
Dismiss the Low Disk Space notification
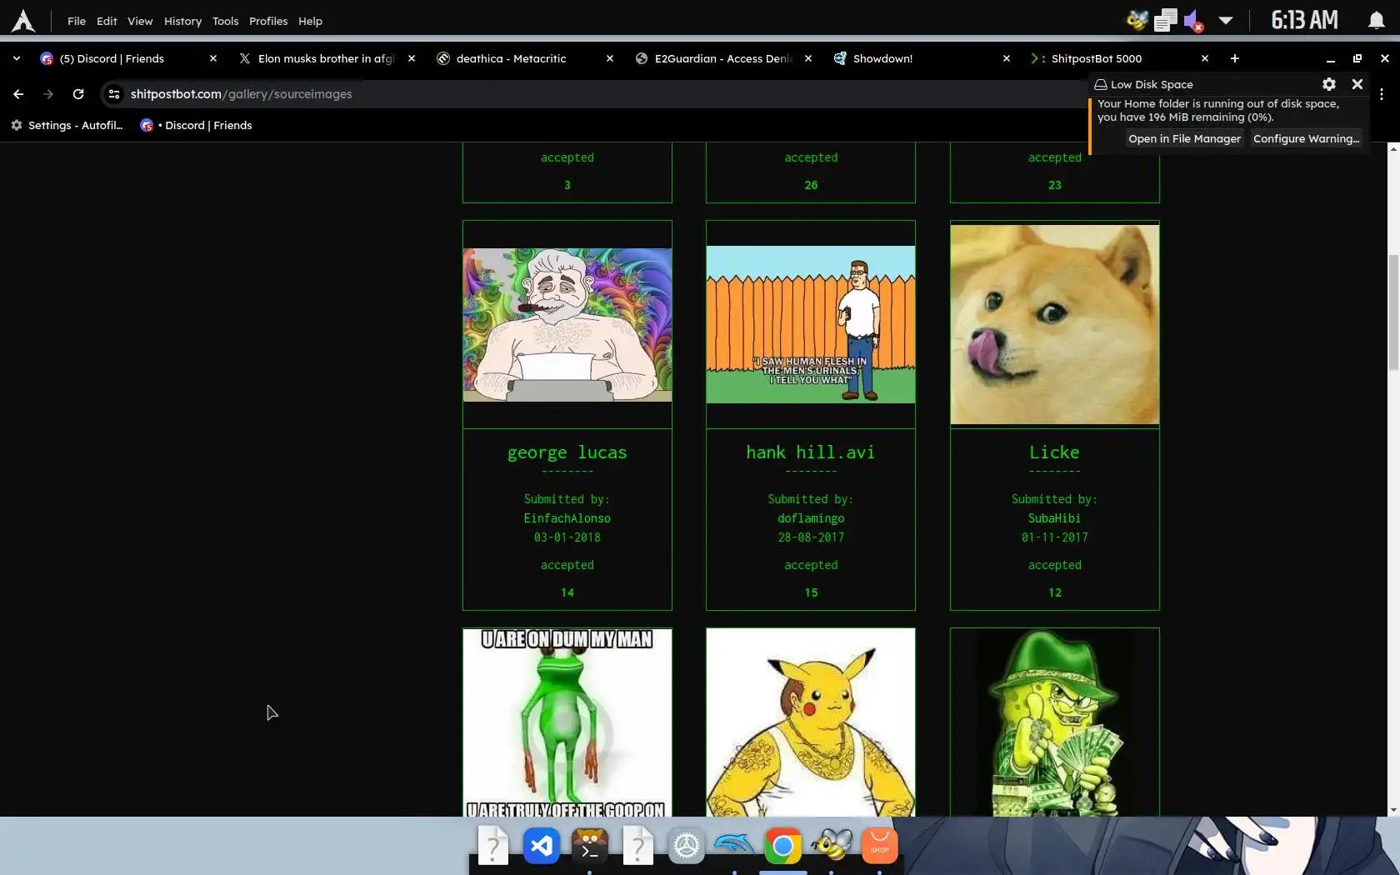[x=1357, y=84]
